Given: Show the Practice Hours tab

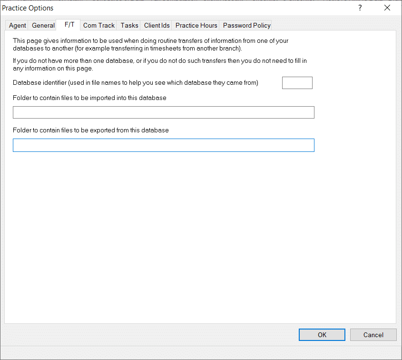Looking at the screenshot, I should click(196, 25).
